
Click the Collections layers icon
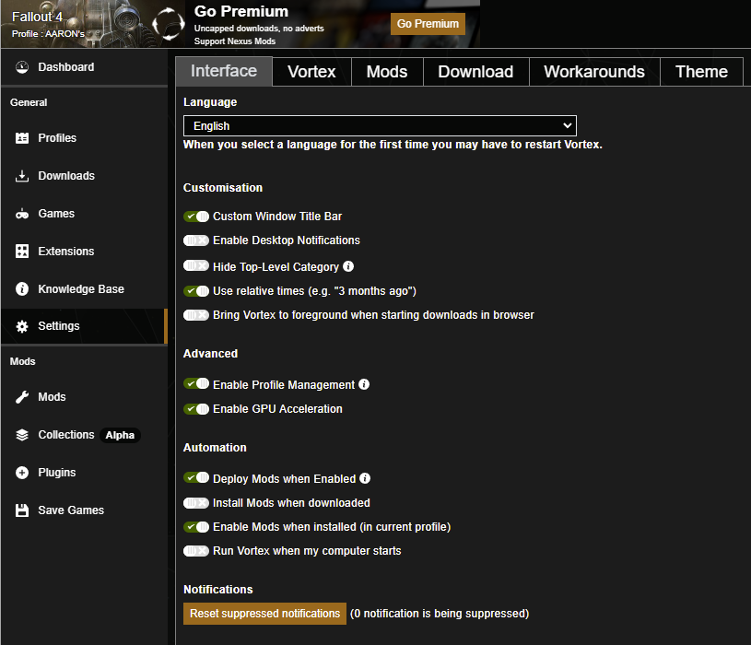pyautogui.click(x=22, y=435)
